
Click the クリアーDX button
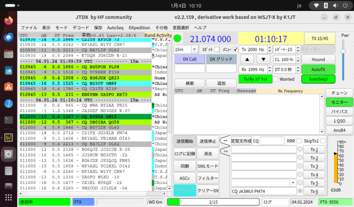pyautogui.click(x=208, y=191)
